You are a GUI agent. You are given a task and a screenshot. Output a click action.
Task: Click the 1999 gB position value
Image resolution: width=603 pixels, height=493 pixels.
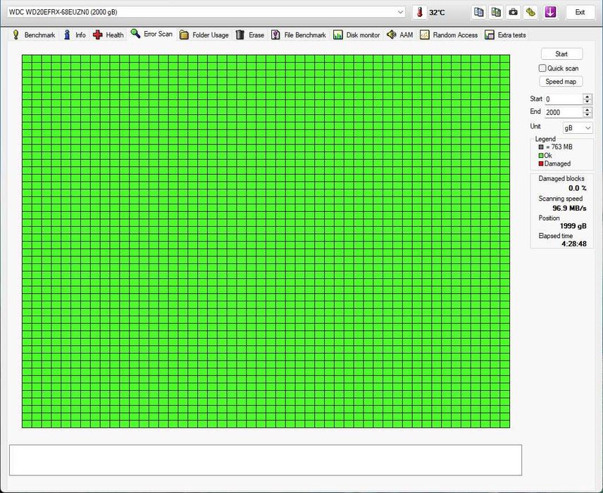573,226
